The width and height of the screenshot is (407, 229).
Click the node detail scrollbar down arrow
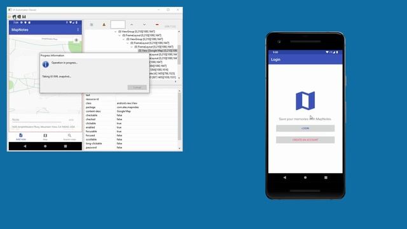click(179, 148)
